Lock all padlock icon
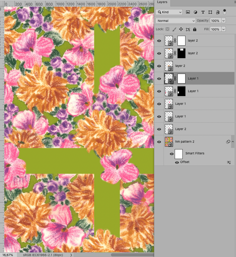This screenshot has width=236, height=257. [194, 29]
